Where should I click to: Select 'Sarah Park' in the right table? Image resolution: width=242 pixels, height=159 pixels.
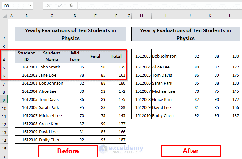click(166, 83)
